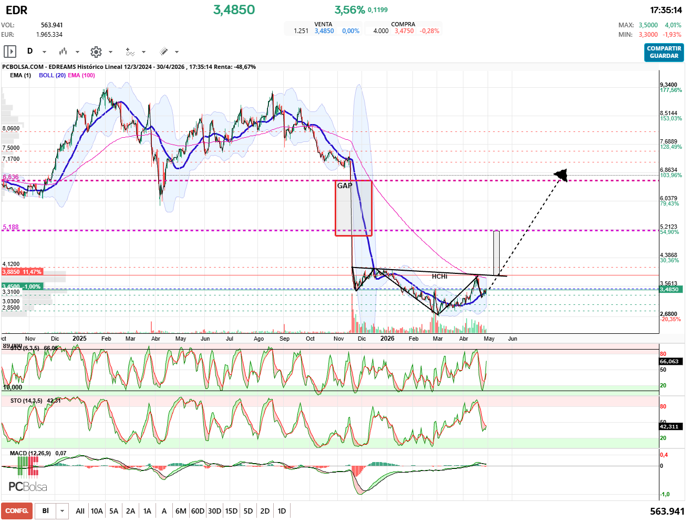Select the 6M time range

[x=181, y=511]
